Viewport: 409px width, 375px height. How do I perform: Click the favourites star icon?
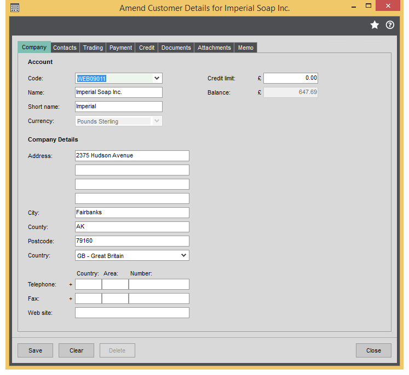[375, 25]
